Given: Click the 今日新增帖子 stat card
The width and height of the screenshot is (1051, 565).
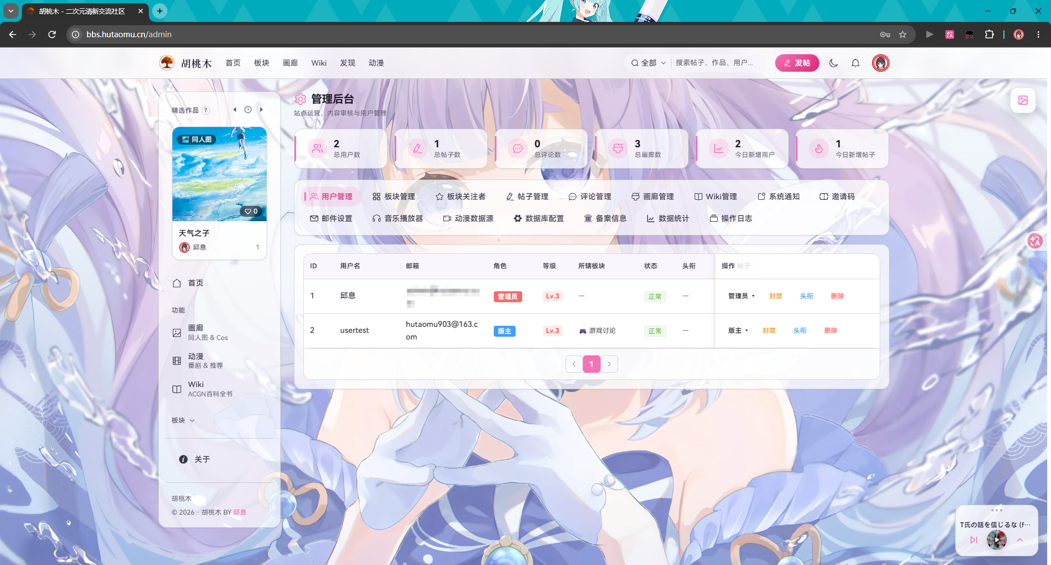Looking at the screenshot, I should click(842, 148).
